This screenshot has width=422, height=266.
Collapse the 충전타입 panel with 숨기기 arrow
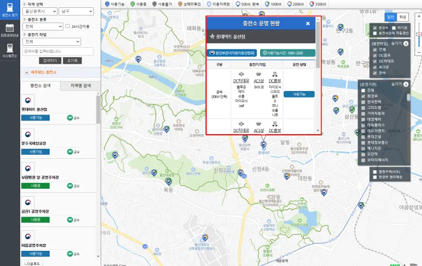point(406,44)
